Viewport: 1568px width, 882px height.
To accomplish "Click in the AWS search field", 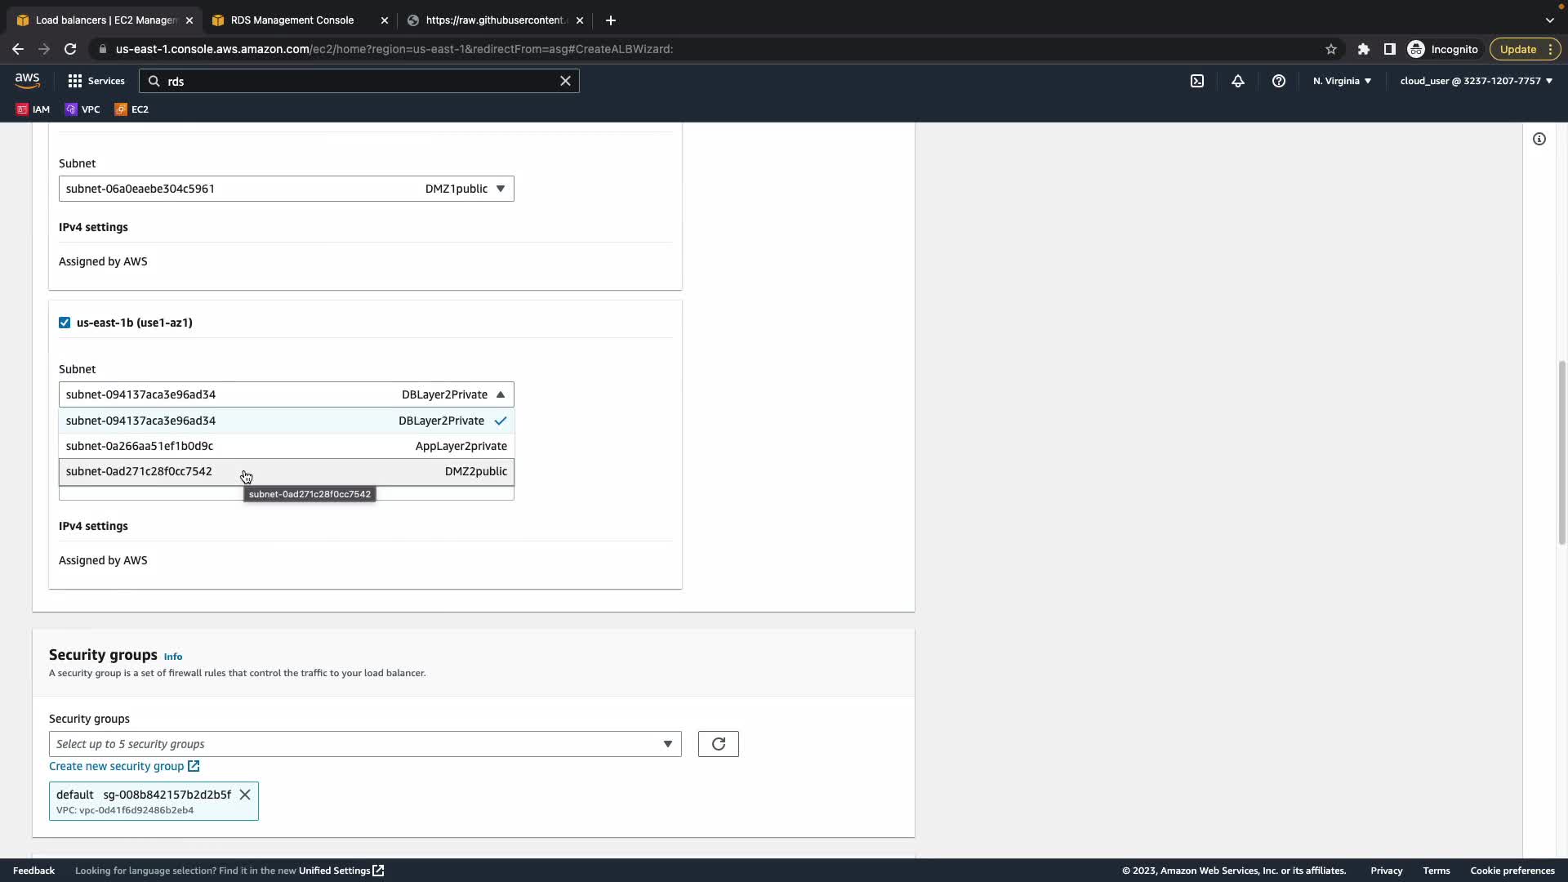I will click(359, 81).
